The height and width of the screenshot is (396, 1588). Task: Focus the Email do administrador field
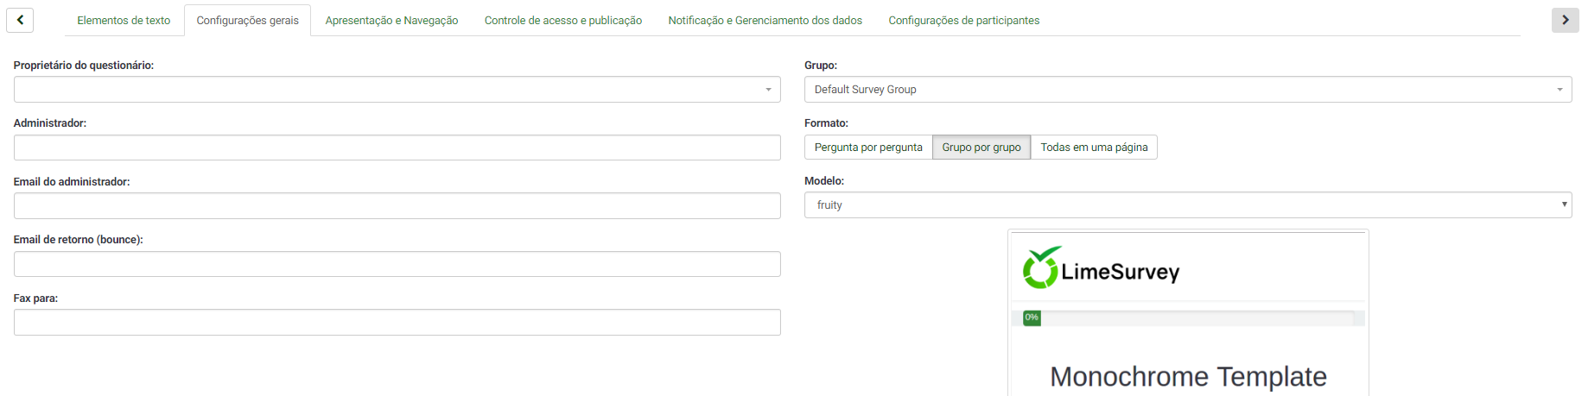tap(397, 206)
